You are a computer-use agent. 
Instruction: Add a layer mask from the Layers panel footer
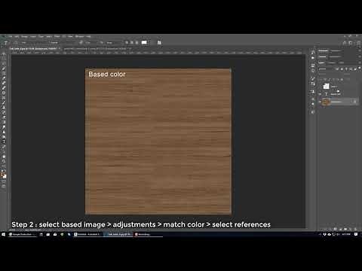pyautogui.click(x=335, y=229)
